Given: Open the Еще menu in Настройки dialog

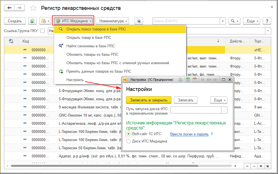Looking at the screenshot, I should 219,100.
